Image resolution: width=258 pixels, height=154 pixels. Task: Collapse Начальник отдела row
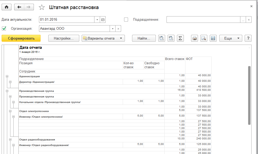(x=14, y=102)
